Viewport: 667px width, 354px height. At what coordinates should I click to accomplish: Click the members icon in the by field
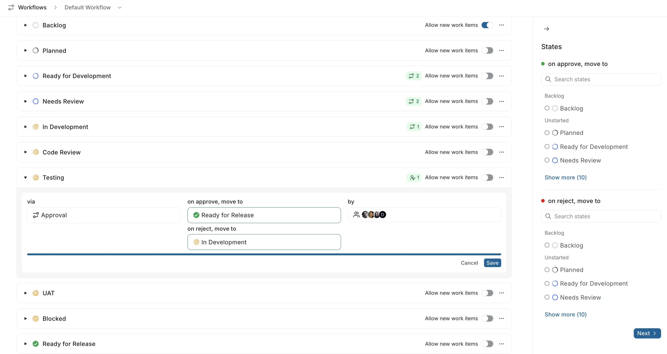[x=356, y=215]
